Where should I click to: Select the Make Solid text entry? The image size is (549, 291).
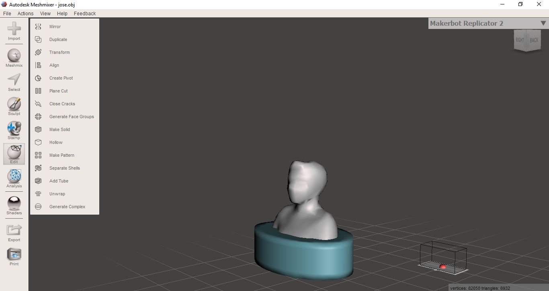(x=59, y=129)
